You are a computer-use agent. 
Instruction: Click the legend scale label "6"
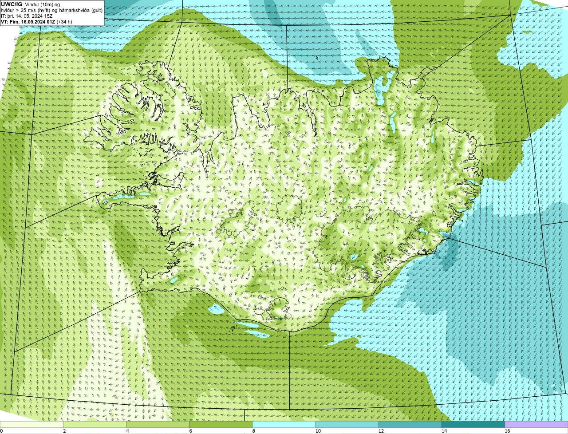pos(190,431)
